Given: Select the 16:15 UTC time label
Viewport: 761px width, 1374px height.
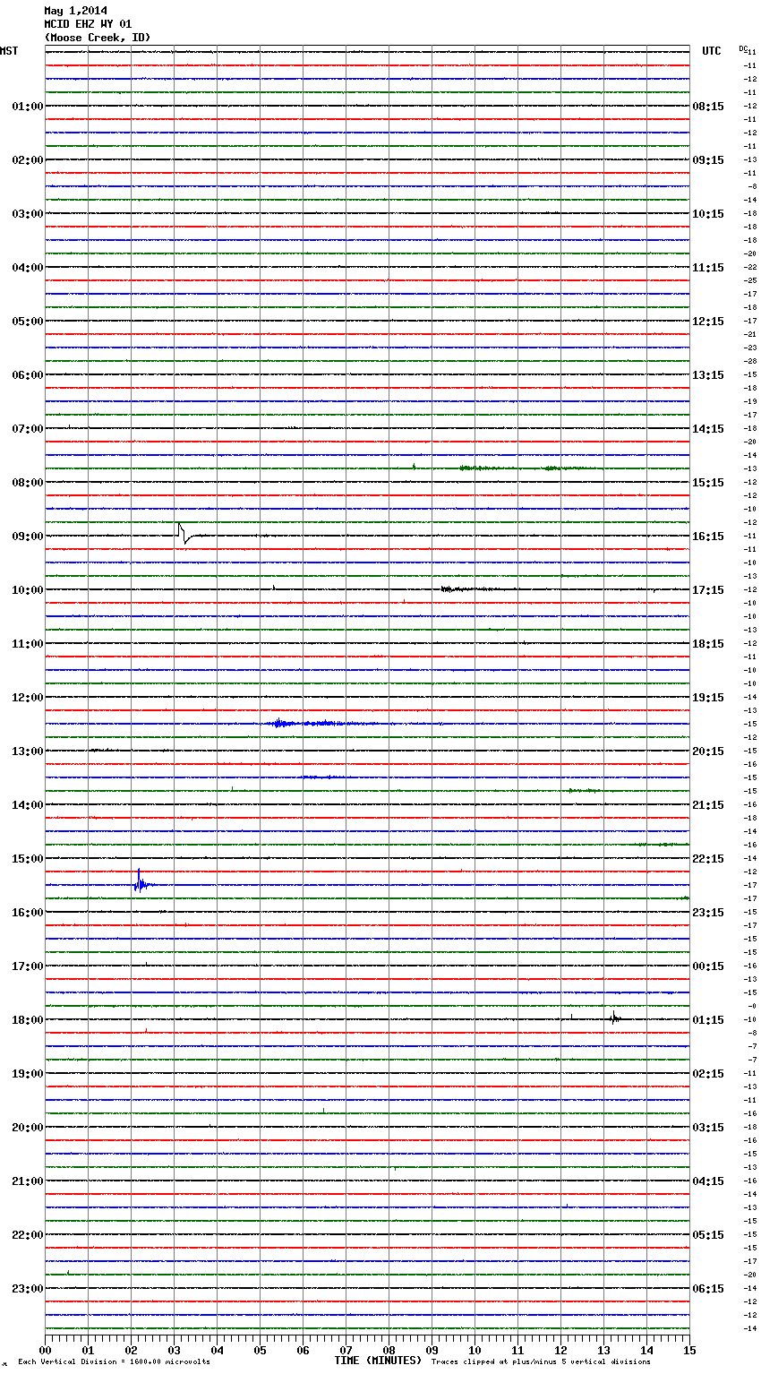Looking at the screenshot, I should click(707, 537).
